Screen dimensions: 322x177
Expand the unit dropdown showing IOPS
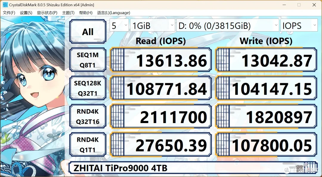[x=299, y=25]
